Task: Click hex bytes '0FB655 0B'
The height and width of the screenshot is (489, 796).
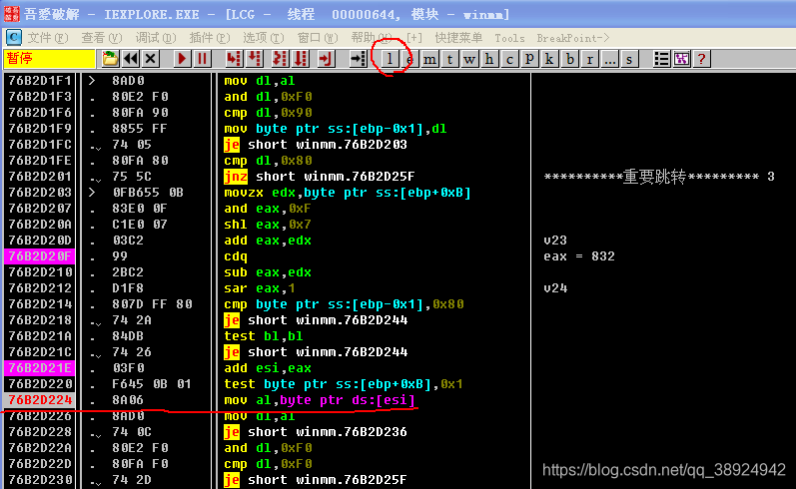Action: [x=148, y=193]
